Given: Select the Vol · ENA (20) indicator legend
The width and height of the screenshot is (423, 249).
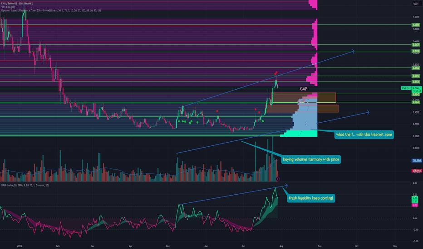Looking at the screenshot, I should [8, 7].
